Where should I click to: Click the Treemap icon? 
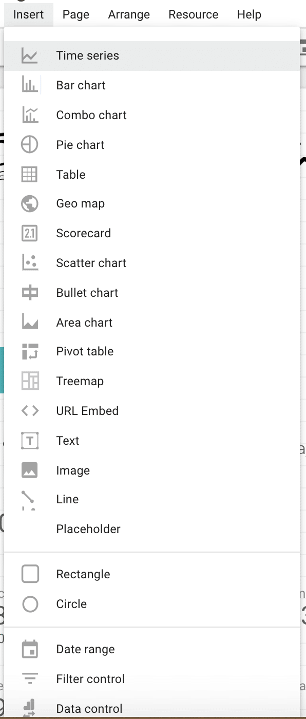[30, 381]
